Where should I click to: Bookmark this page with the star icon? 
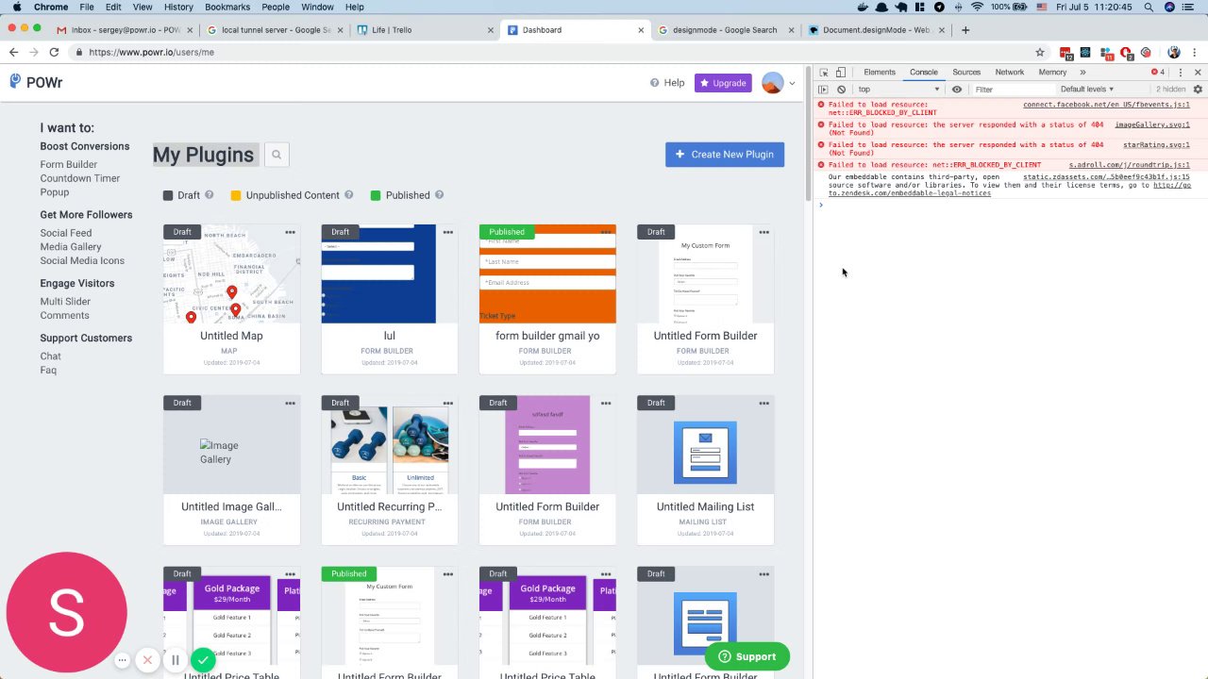click(x=1040, y=53)
